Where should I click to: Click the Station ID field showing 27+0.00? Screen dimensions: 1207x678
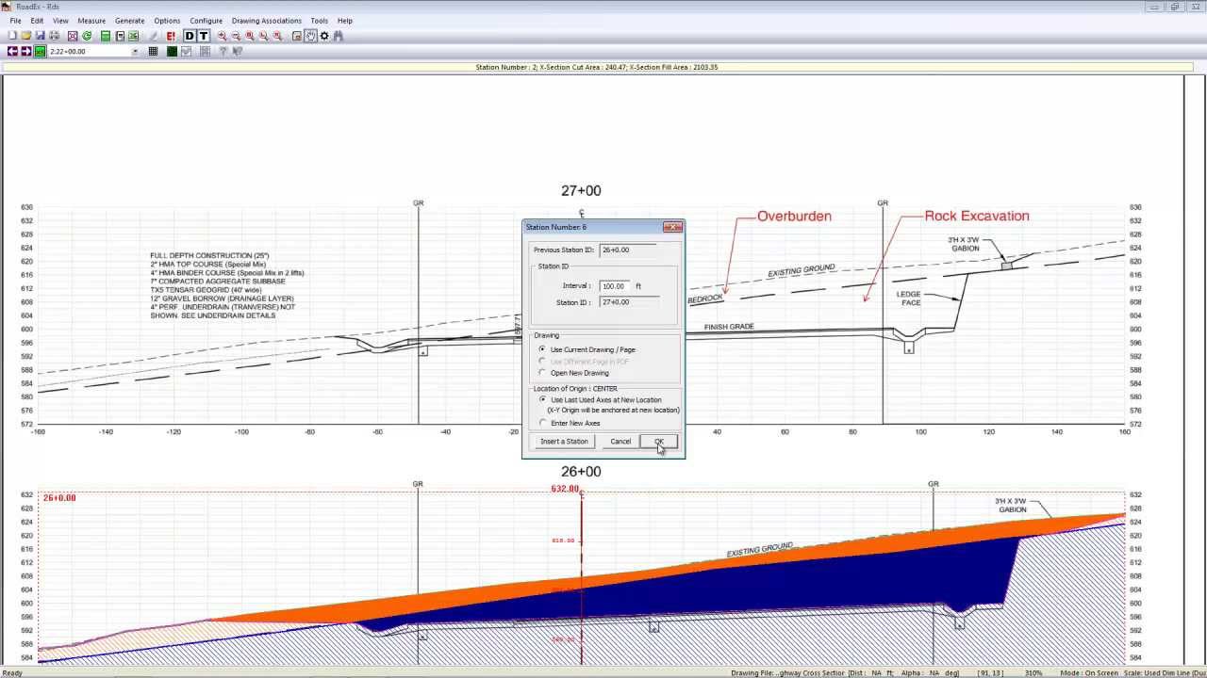click(x=629, y=302)
